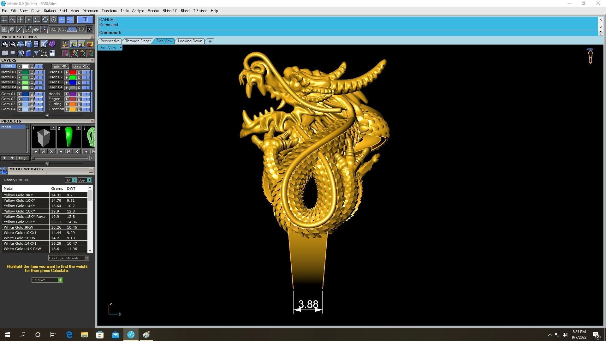
Task: Open the T-Splines menu
Action: (200, 11)
